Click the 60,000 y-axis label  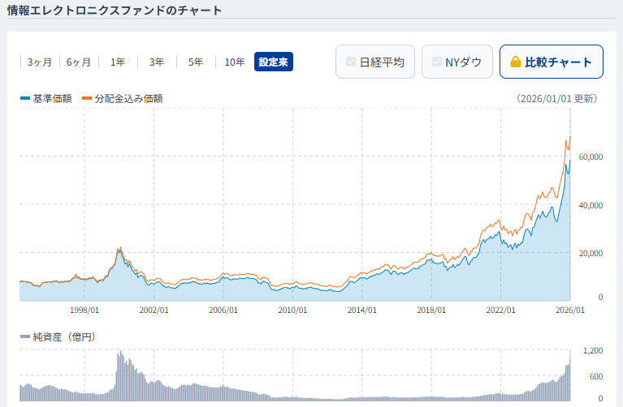591,156
